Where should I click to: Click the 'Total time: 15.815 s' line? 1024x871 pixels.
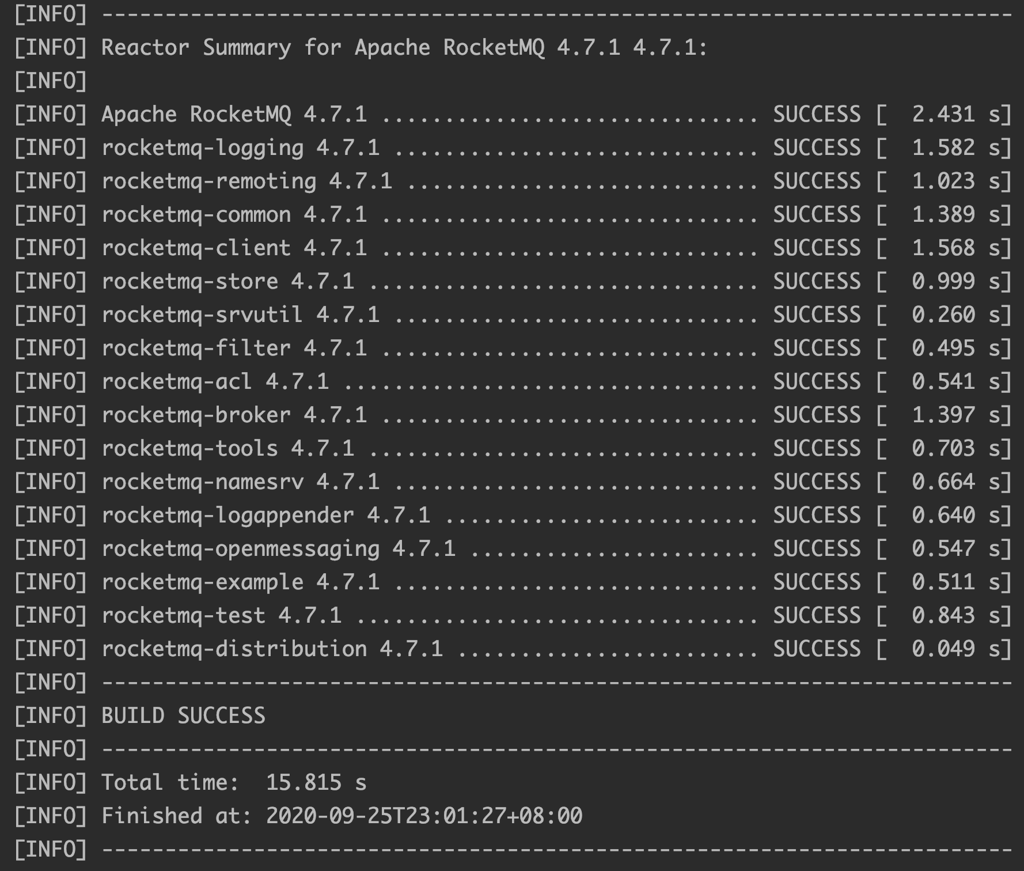[234, 783]
